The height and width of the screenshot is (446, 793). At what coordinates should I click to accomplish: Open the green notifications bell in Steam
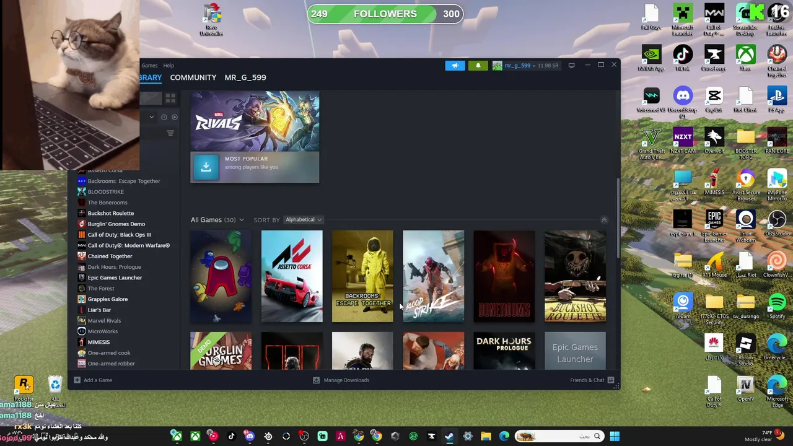[478, 66]
